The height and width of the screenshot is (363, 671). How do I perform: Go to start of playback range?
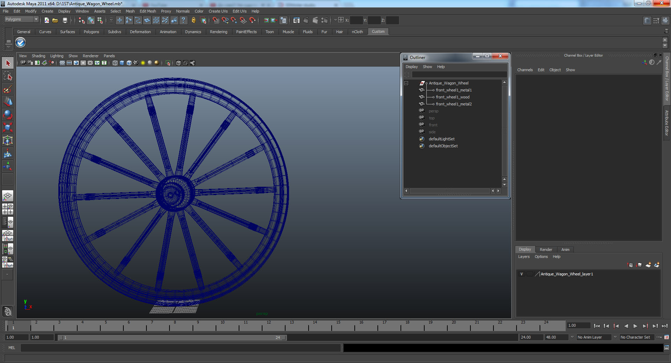click(597, 326)
